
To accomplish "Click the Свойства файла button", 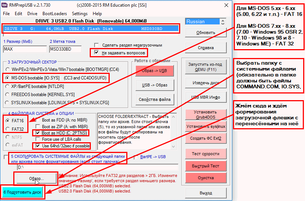I will click(x=154, y=99).
